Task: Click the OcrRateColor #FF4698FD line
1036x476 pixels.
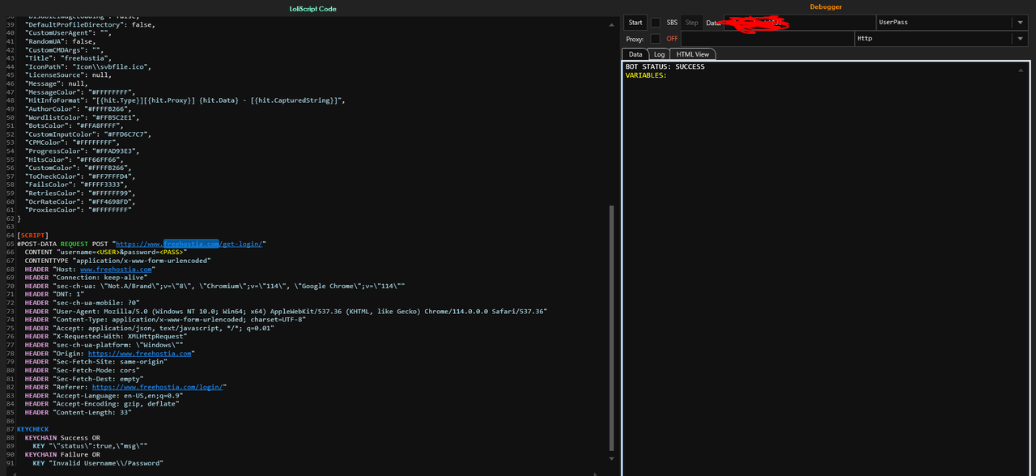Action: 82,202
